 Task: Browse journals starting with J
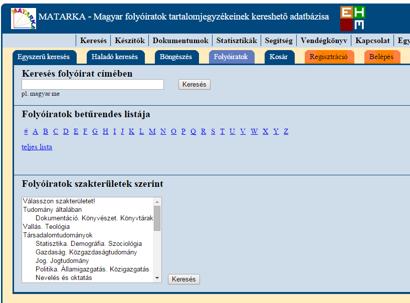(x=122, y=131)
